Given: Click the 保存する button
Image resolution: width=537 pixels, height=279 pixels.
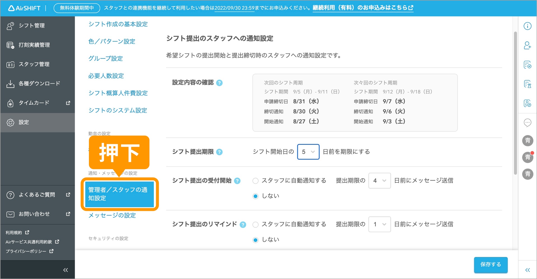Looking at the screenshot, I should pyautogui.click(x=490, y=264).
